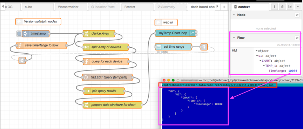Collapse the CHART object entry

[261, 61]
